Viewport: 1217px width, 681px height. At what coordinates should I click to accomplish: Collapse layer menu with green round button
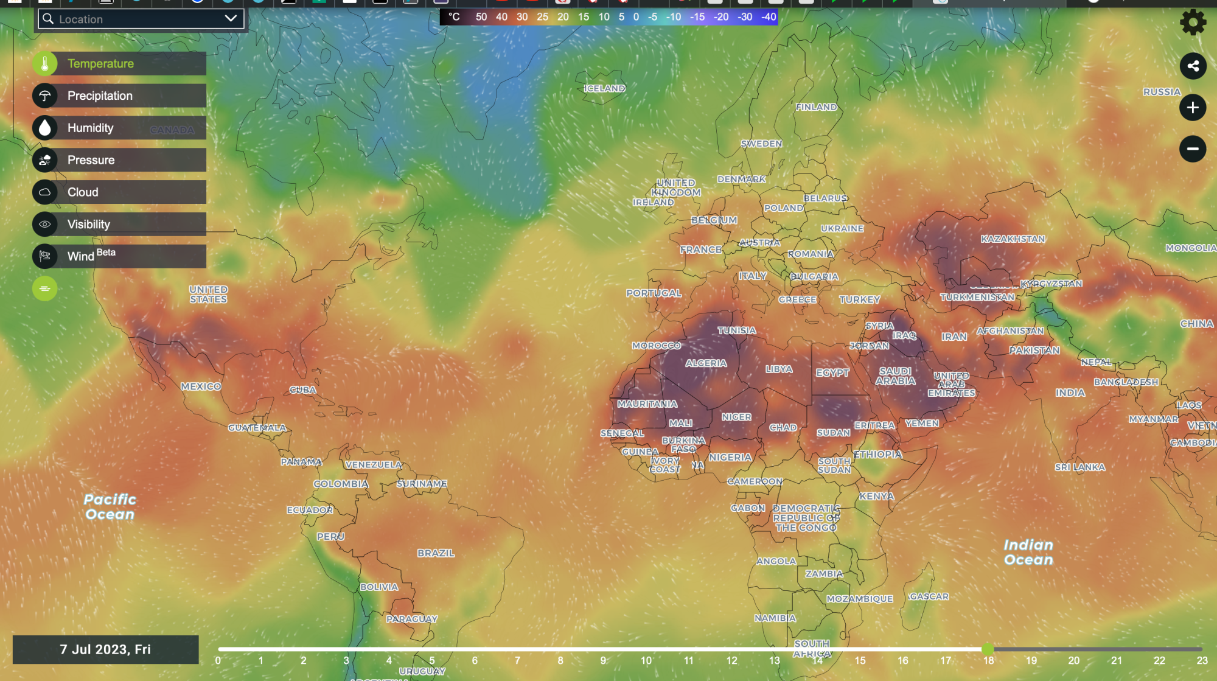[x=44, y=288]
